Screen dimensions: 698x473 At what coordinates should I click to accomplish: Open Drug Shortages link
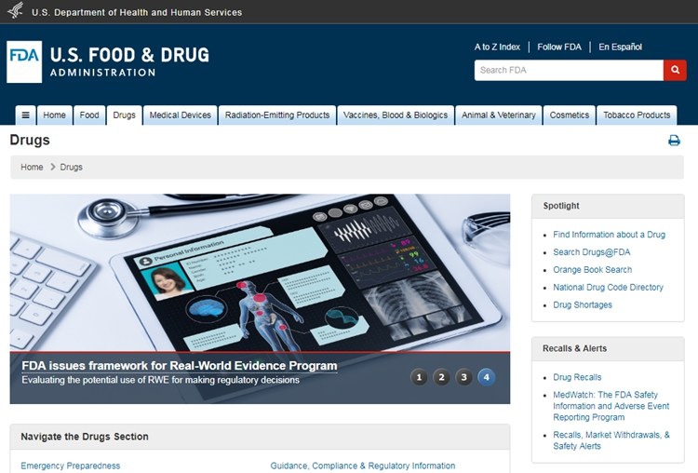tap(583, 304)
